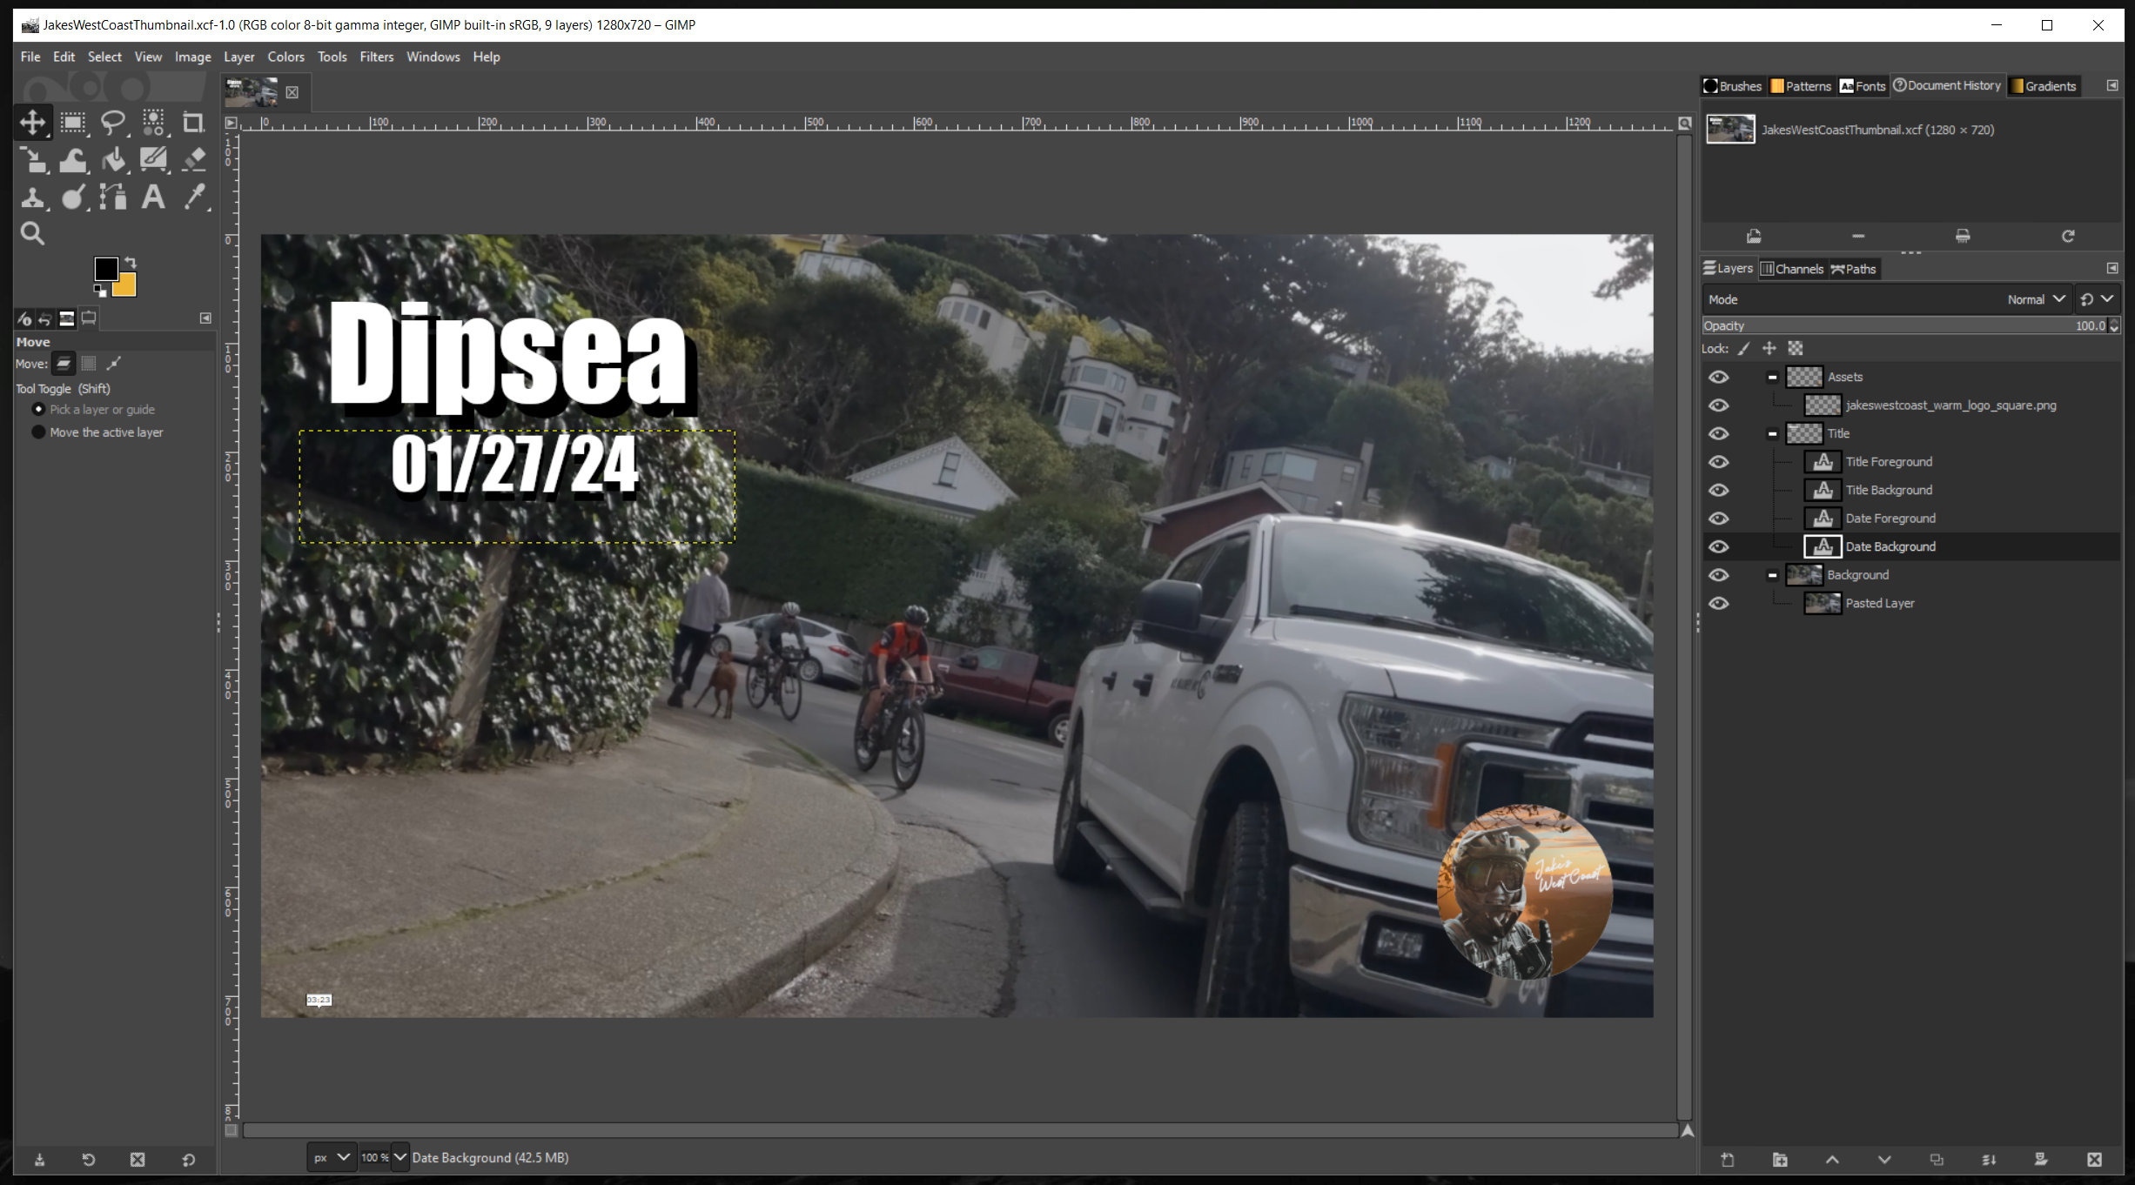The image size is (2135, 1185).
Task: Collapse the Assets layer group
Action: coord(1772,377)
